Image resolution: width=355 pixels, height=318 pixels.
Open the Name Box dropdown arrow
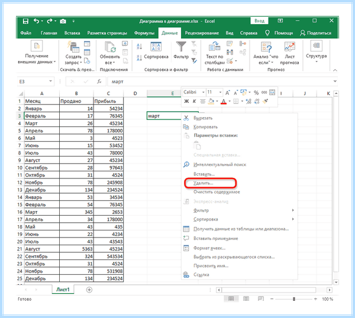(x=50, y=81)
